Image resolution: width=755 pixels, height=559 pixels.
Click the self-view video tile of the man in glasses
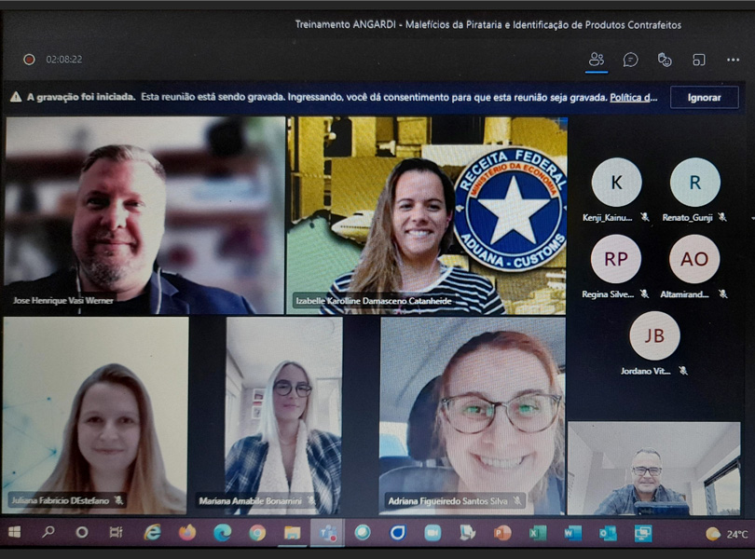(x=654, y=468)
